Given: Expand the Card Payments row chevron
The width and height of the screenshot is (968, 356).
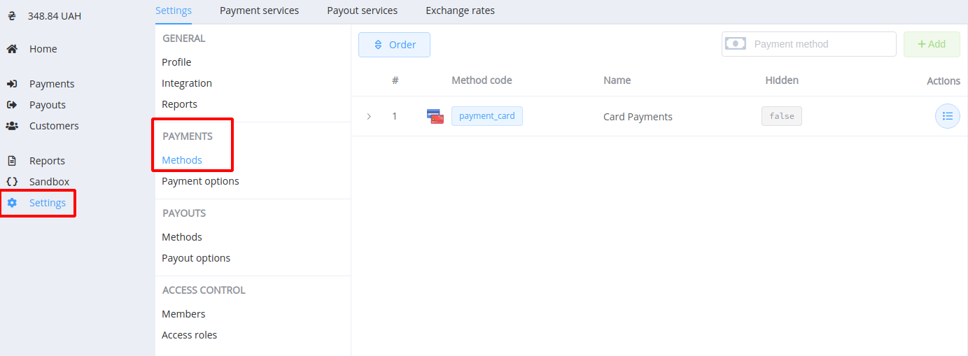Looking at the screenshot, I should 369,116.
